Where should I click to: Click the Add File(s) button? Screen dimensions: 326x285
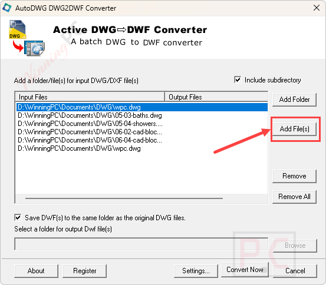point(294,129)
